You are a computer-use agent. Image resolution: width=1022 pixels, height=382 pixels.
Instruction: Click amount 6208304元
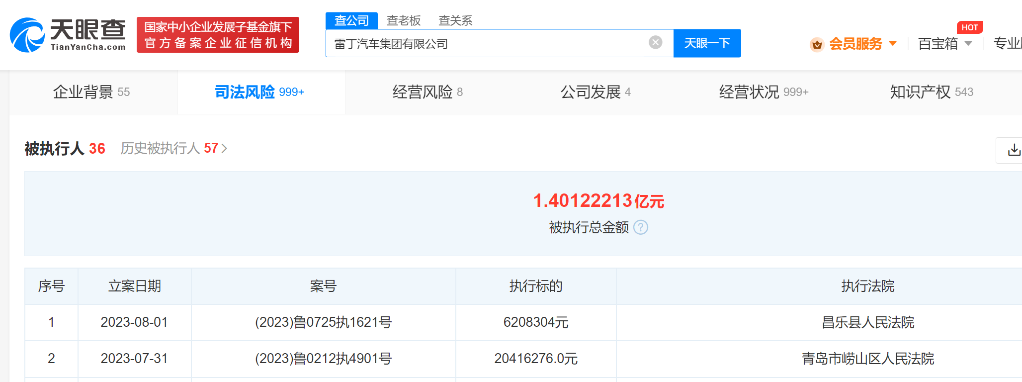pos(536,322)
